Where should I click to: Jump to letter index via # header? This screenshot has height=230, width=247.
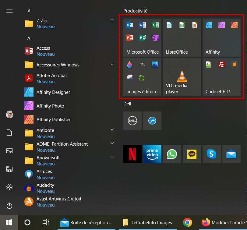pyautogui.click(x=29, y=11)
